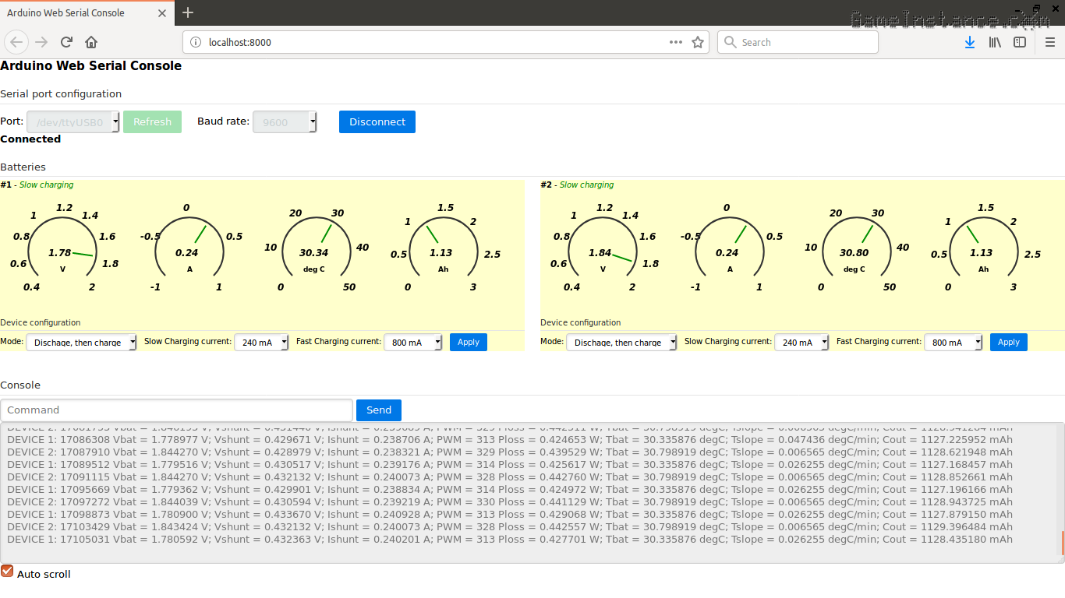
Task: Reload the page with the refresh icon
Action: (66, 42)
